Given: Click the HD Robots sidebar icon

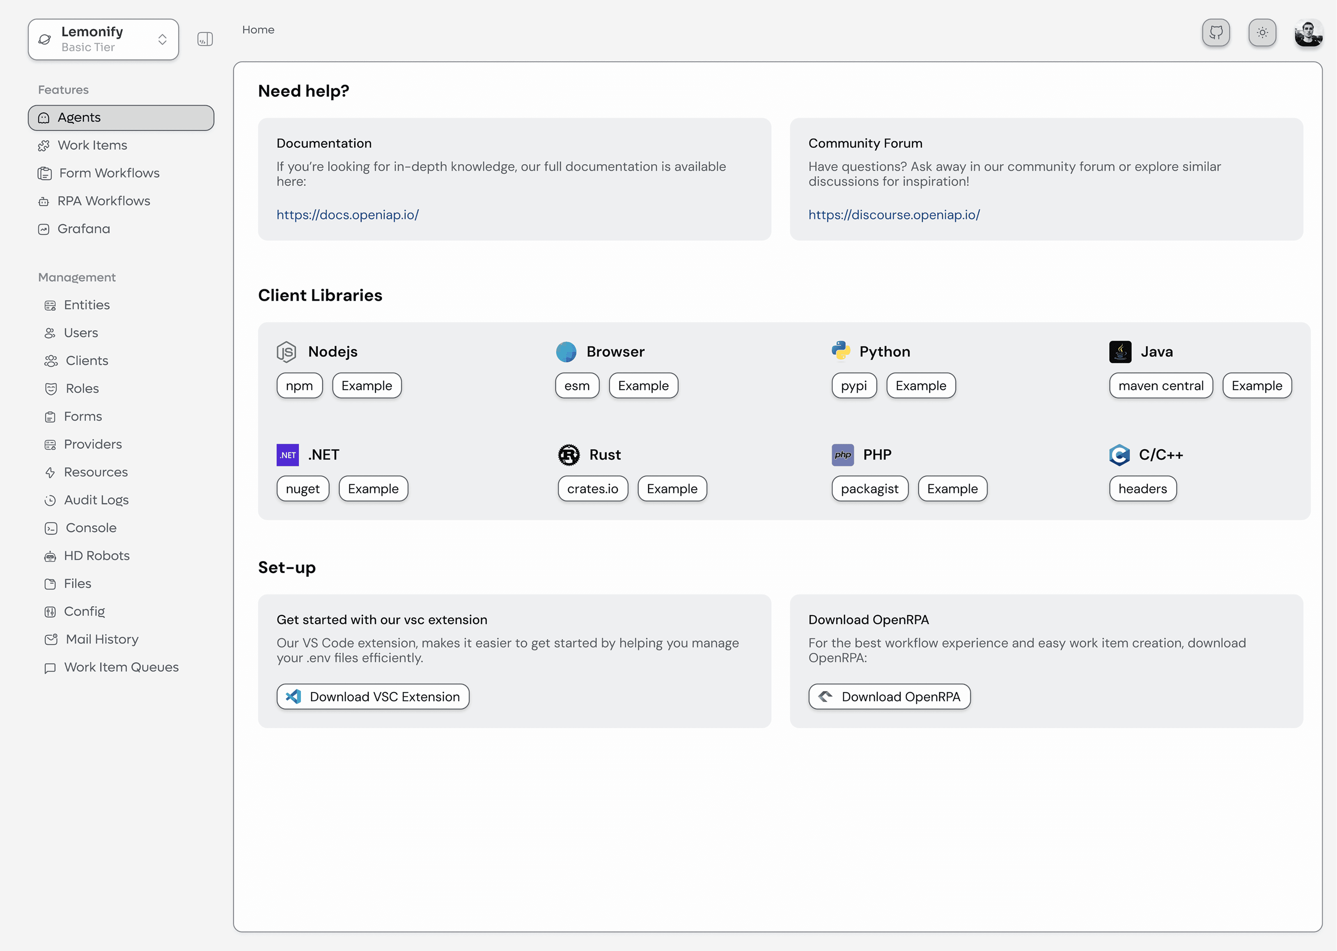Looking at the screenshot, I should pyautogui.click(x=50, y=556).
